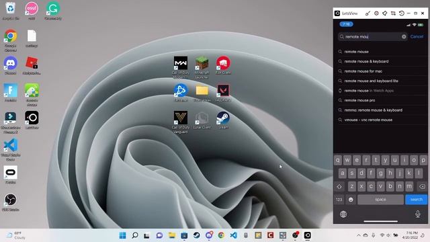Viewport: 430px width, 242px height.
Task: Tap the globe language key
Action: point(343,214)
